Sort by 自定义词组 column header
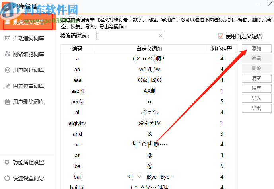Screen dimensions: 274x189 pos(149,49)
